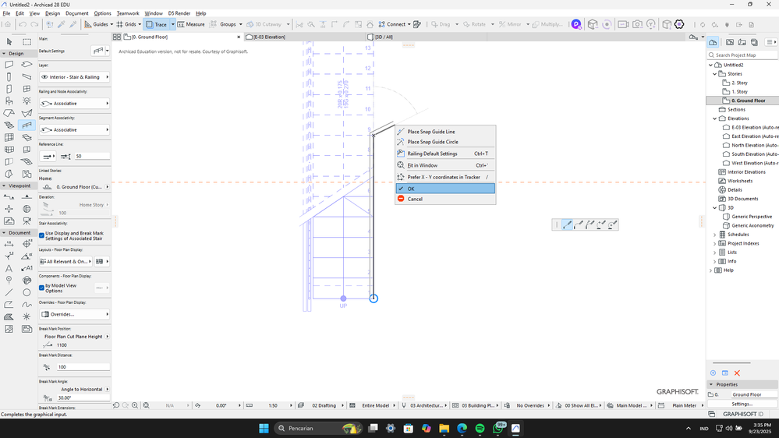
Task: Open the Overrides... floor plan dropdown
Action: tap(75, 314)
